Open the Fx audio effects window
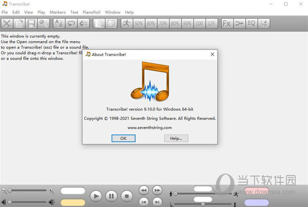 tap(227, 24)
